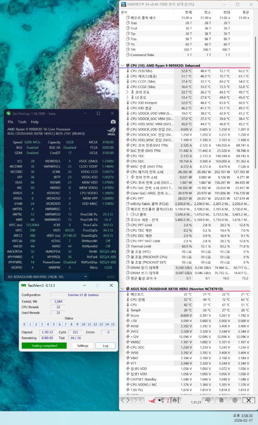Click the clock icon beside Thermal Limit row
This screenshot has width=258, height=425.
[128, 247]
